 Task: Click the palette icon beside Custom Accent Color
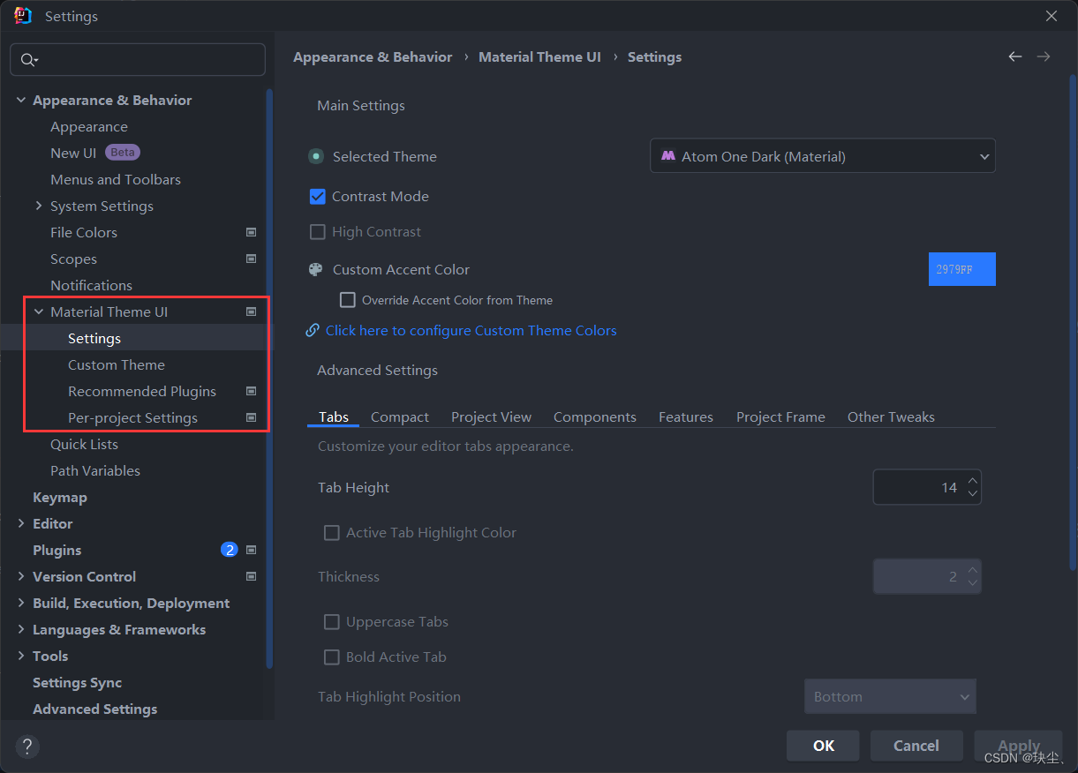(315, 270)
